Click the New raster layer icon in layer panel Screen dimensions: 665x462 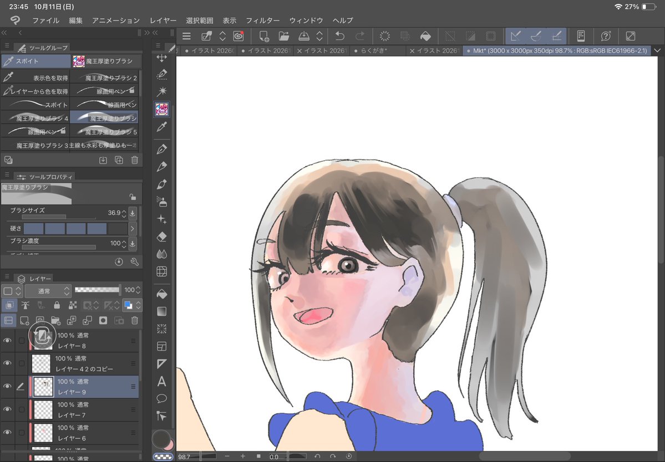click(x=24, y=321)
